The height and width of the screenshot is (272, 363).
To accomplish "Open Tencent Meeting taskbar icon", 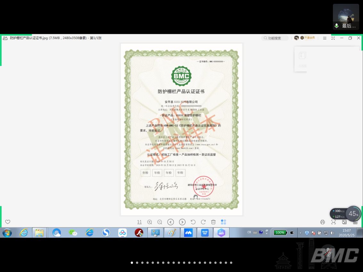I will click(188, 233).
